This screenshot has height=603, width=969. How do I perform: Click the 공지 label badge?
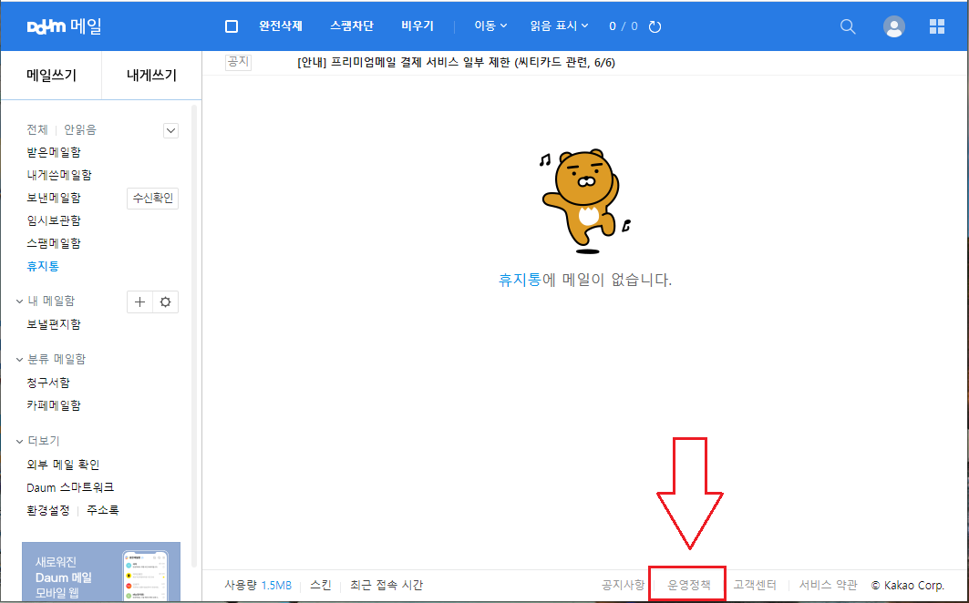(x=238, y=62)
